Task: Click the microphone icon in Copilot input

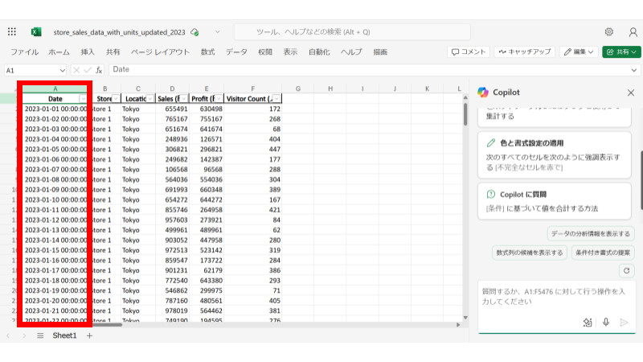Action: (605, 322)
